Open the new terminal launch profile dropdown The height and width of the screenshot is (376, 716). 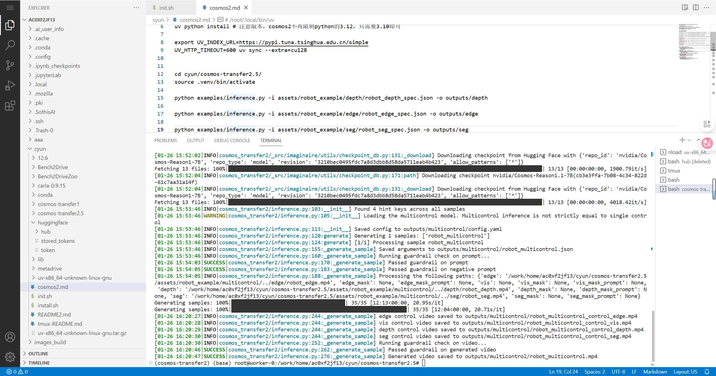689,140
